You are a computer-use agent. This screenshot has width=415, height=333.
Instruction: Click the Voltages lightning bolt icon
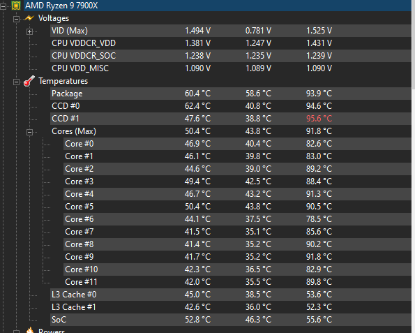coord(29,18)
